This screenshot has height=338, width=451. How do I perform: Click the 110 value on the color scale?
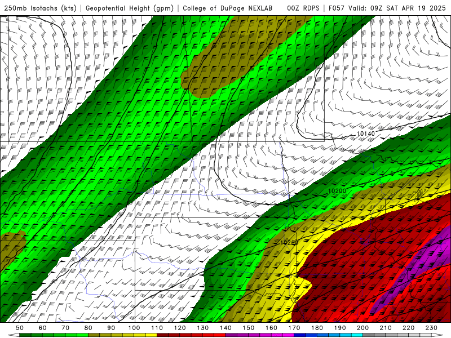[157, 328]
